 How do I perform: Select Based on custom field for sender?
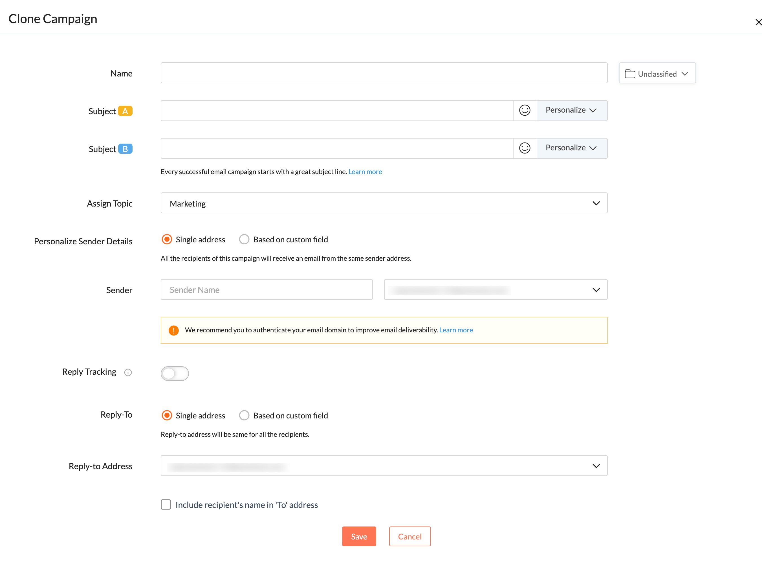[244, 239]
